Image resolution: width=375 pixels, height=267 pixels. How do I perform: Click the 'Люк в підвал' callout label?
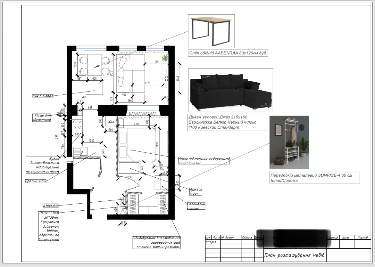click(x=43, y=96)
